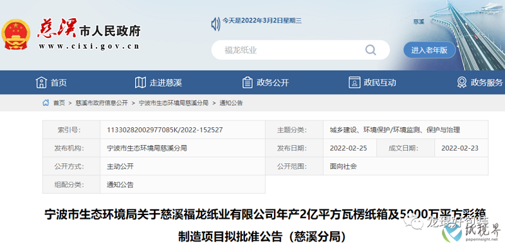
Task: Click the person icon for 政民互动
Action: point(354,83)
